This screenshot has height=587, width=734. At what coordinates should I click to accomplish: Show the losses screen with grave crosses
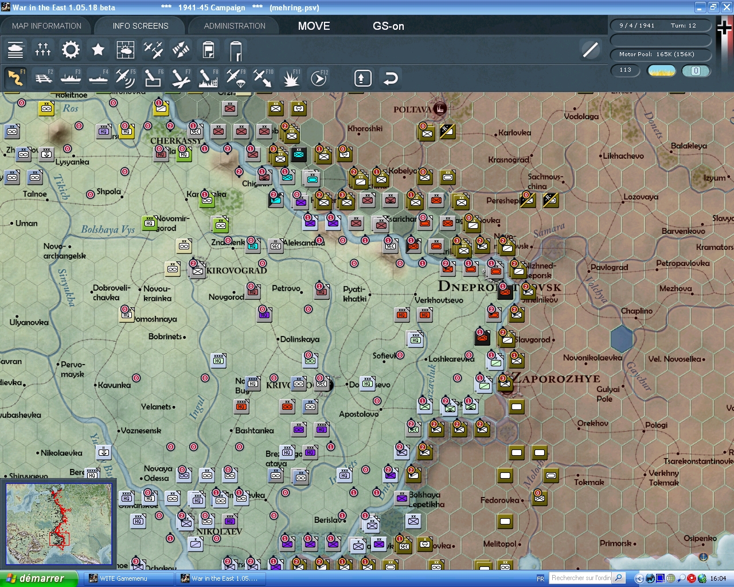click(x=43, y=50)
